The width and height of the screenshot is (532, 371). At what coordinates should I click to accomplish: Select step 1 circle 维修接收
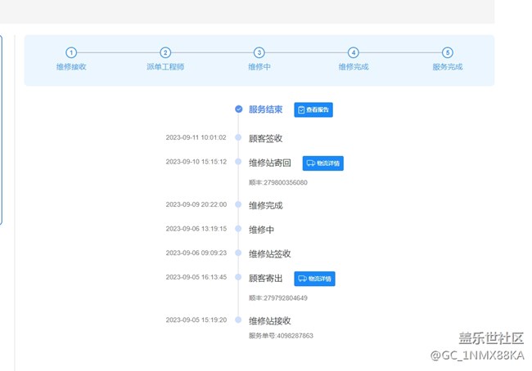(x=71, y=52)
